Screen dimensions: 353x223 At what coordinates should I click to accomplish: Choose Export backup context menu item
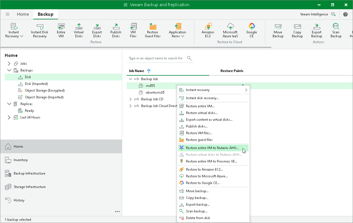(x=213, y=205)
